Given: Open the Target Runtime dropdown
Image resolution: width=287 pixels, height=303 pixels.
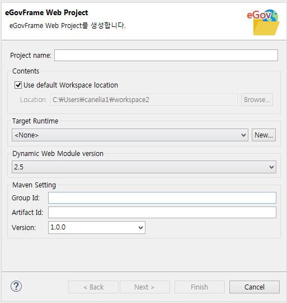Looking at the screenshot, I should click(130, 135).
